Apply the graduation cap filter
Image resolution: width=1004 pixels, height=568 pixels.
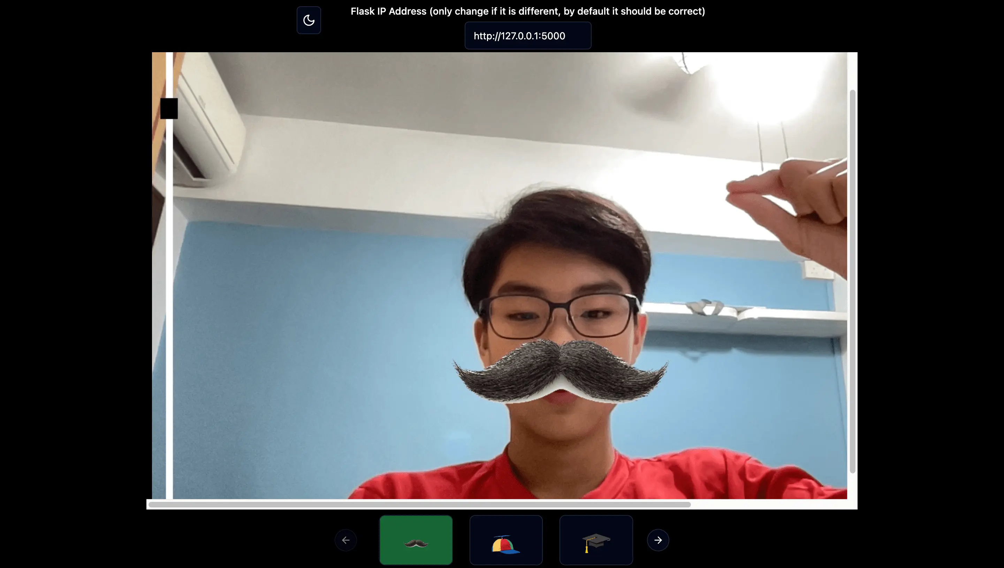[596, 540]
